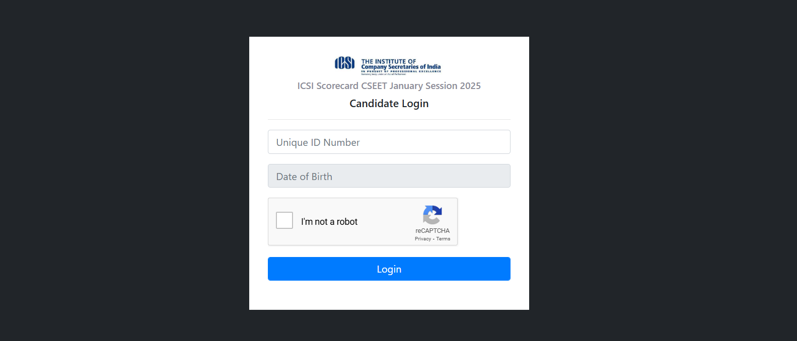The height and width of the screenshot is (341, 797).
Task: Click the 'I'm not a robot' label
Action: tap(329, 222)
